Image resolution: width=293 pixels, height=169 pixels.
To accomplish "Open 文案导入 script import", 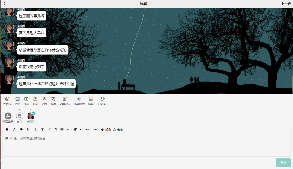I will coord(65,101).
